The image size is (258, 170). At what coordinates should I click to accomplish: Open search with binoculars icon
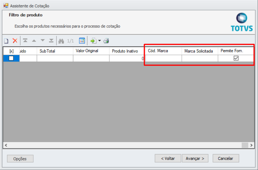61,41
